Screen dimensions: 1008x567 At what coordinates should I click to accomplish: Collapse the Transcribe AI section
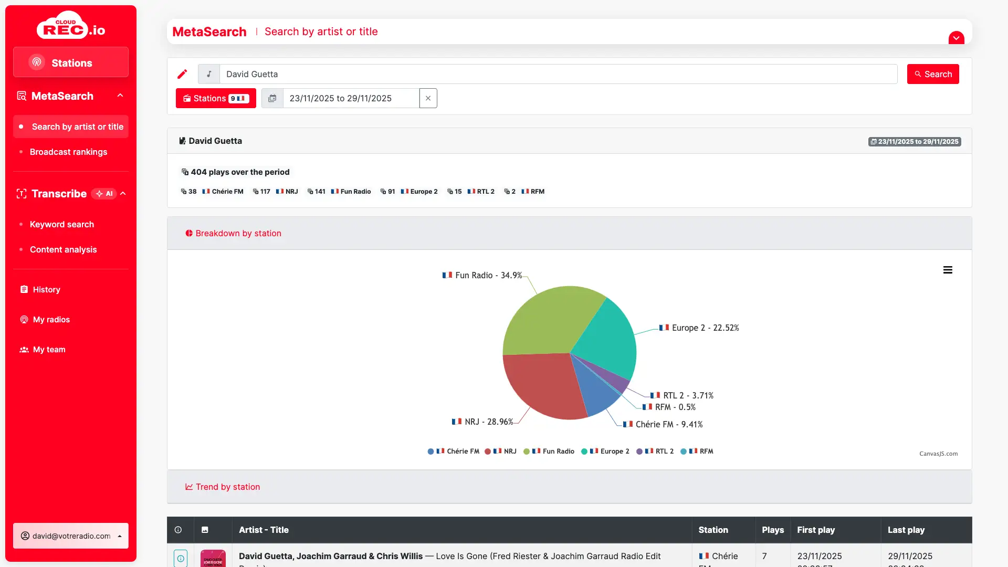(x=123, y=194)
